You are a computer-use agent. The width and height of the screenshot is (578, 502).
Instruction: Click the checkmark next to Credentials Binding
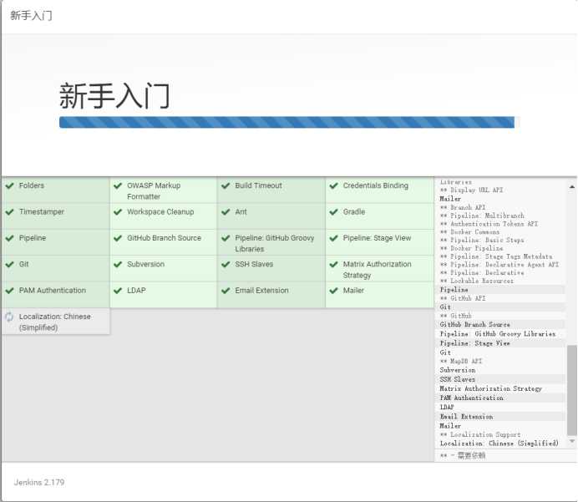[333, 185]
